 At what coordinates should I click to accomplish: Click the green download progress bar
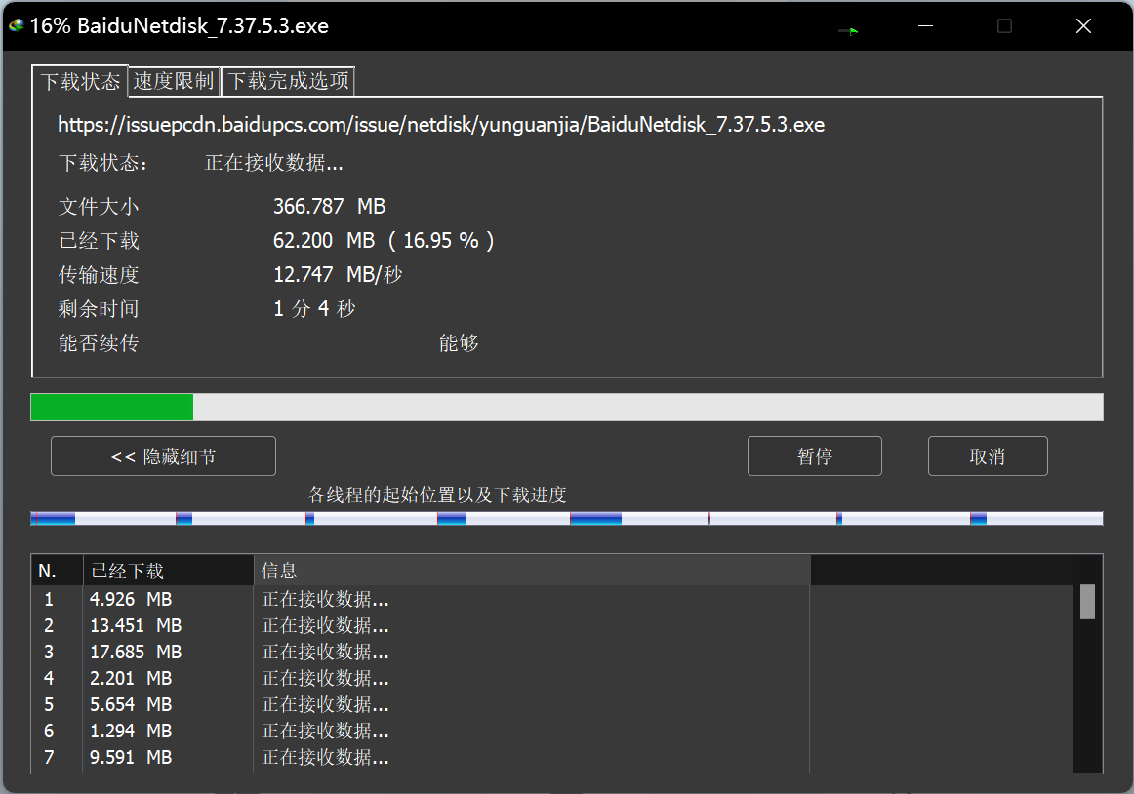pos(567,407)
